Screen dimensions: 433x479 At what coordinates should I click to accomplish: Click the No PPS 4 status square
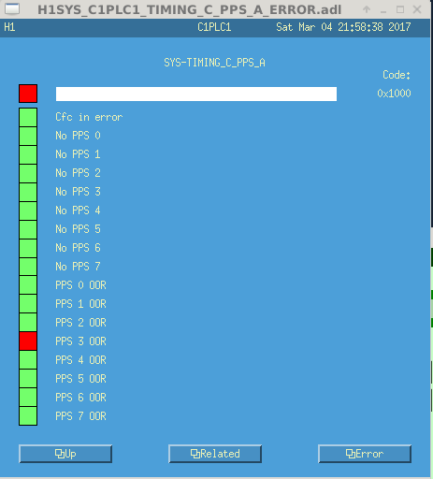[x=28, y=210]
